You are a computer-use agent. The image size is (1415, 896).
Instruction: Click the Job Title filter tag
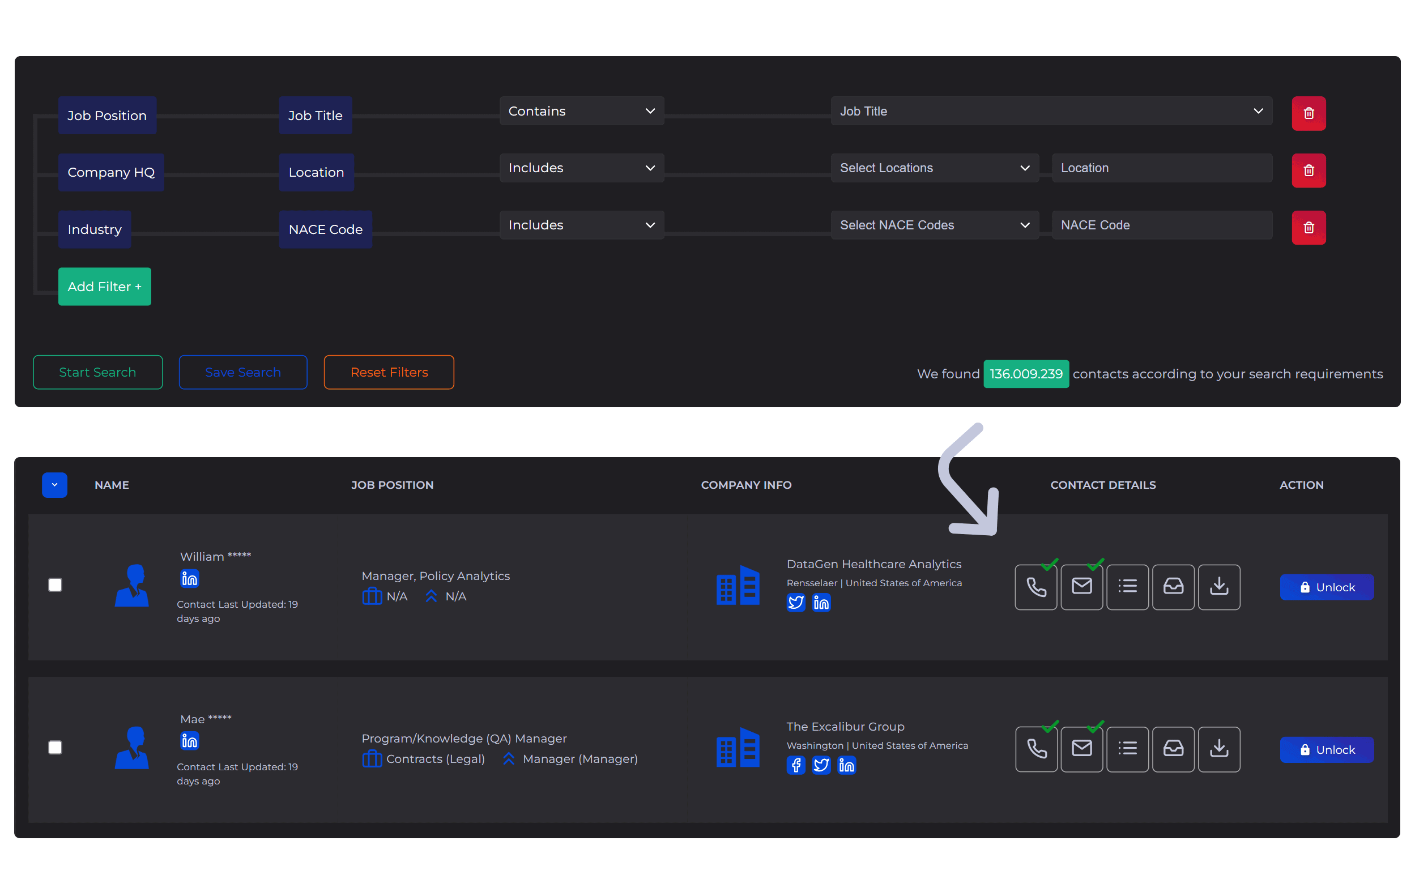[x=316, y=115]
